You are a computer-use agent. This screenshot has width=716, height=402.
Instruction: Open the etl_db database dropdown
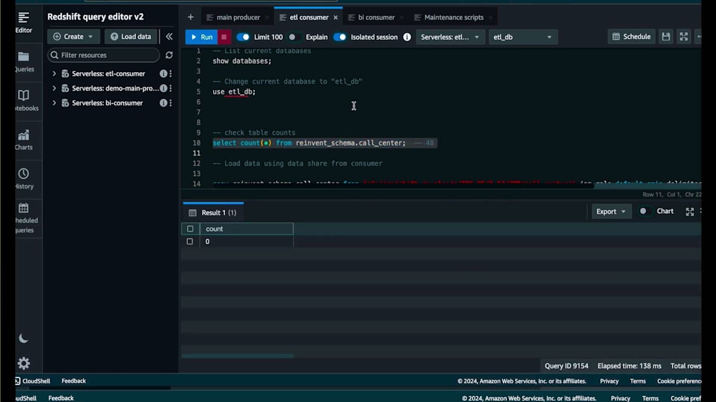(x=523, y=37)
